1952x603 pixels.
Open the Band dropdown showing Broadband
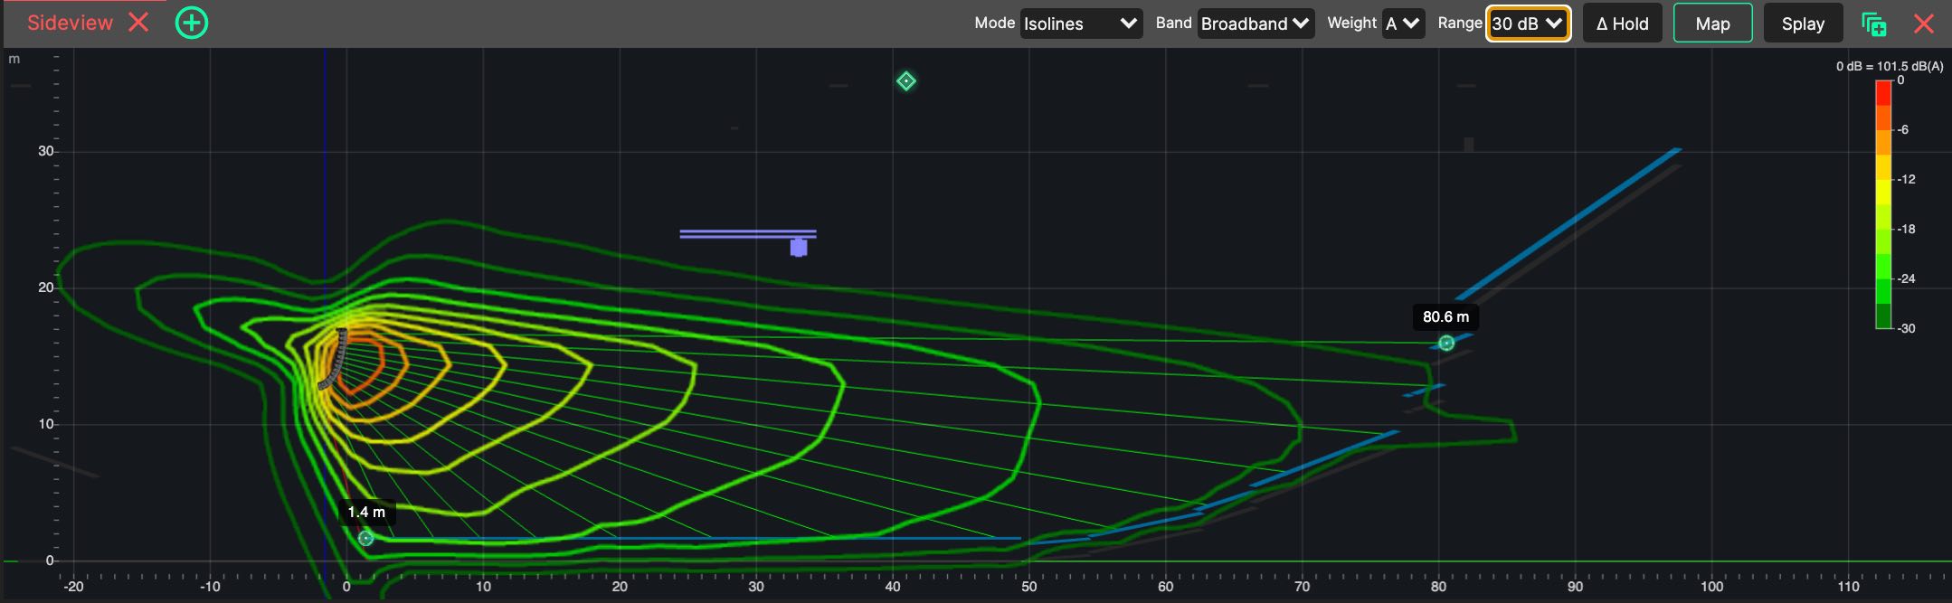pos(1256,24)
